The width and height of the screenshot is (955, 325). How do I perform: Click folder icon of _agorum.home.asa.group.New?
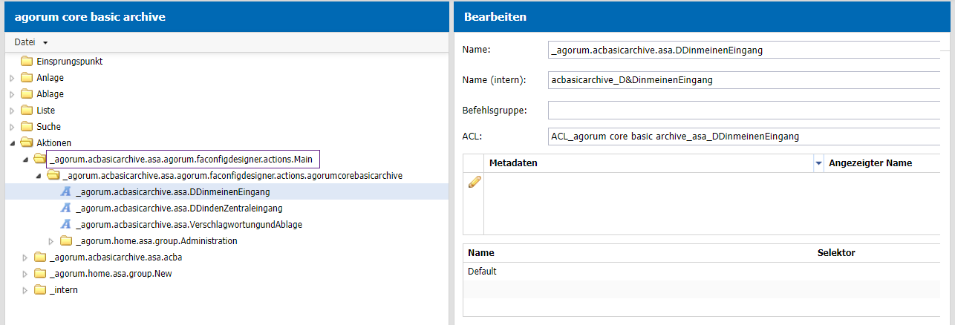pos(40,273)
